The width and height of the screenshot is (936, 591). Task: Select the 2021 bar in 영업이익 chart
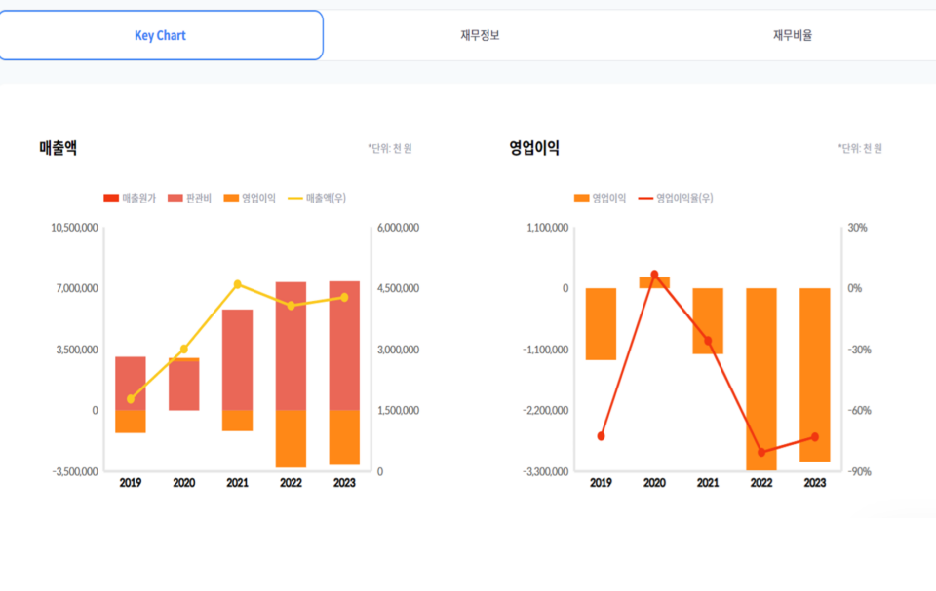[x=708, y=320]
